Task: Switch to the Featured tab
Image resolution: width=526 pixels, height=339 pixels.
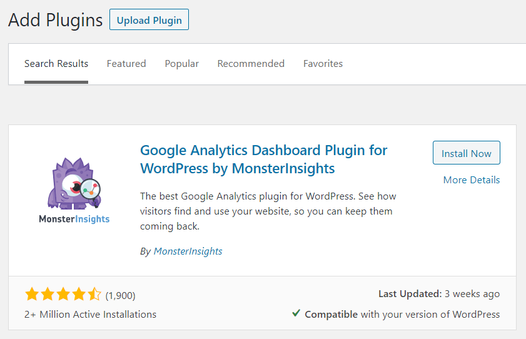Action: pos(126,63)
